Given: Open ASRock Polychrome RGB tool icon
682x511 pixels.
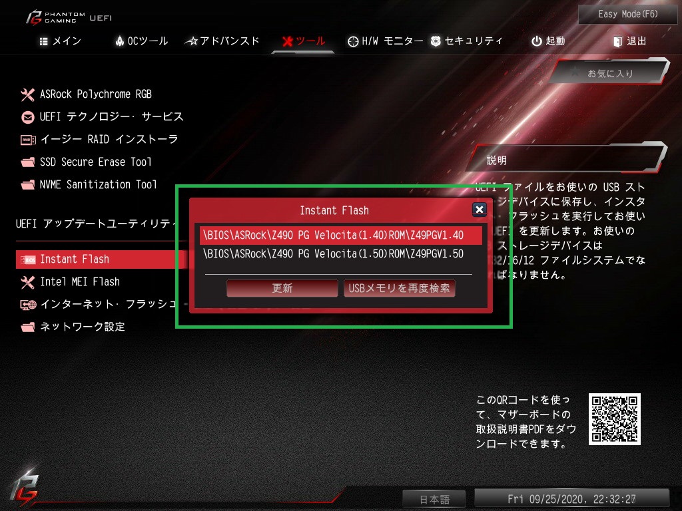Looking at the screenshot, I should (x=28, y=94).
